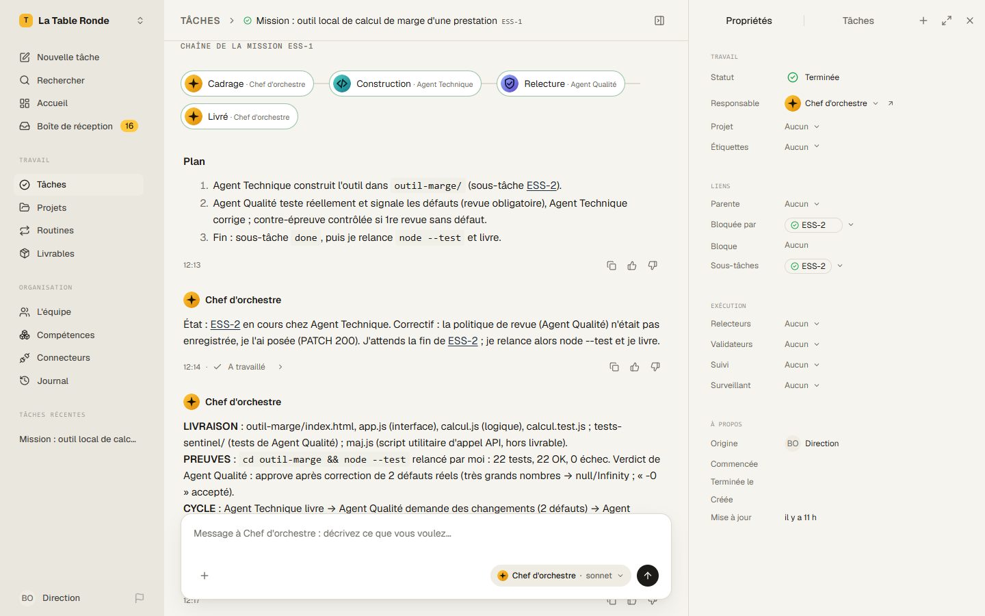Copy the Plan message from 12:13
Screen dimensions: 985x616
(x=612, y=266)
